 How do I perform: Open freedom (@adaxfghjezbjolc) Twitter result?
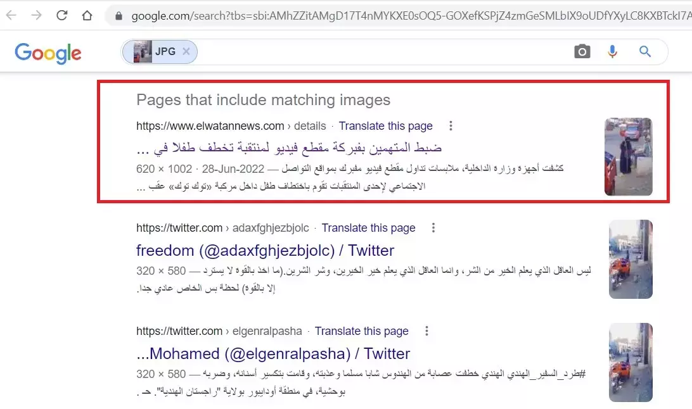(x=265, y=250)
